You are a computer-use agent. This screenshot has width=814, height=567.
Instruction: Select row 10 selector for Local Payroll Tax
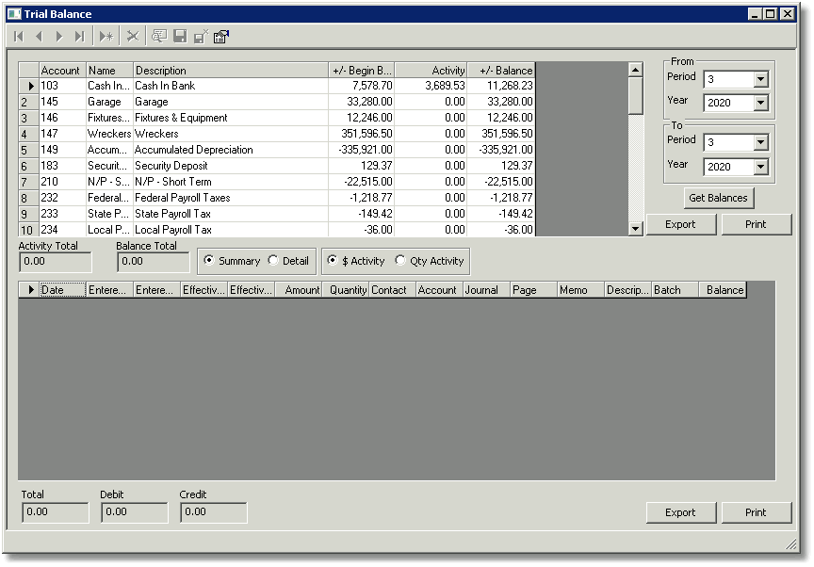tap(29, 230)
